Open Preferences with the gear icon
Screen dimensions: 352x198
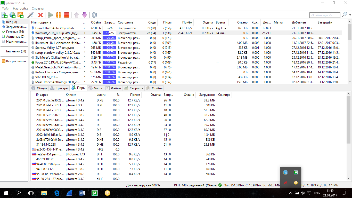click(x=95, y=15)
